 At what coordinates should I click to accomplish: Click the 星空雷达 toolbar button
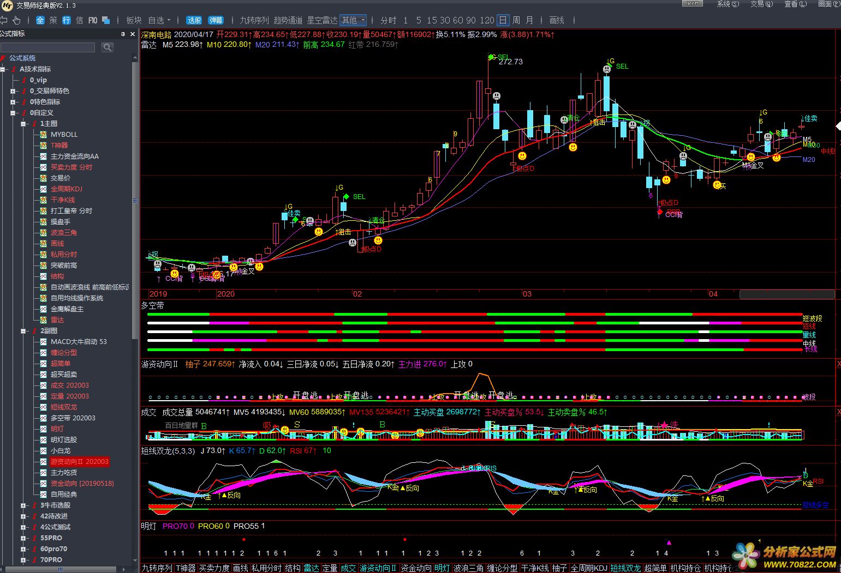coord(322,20)
